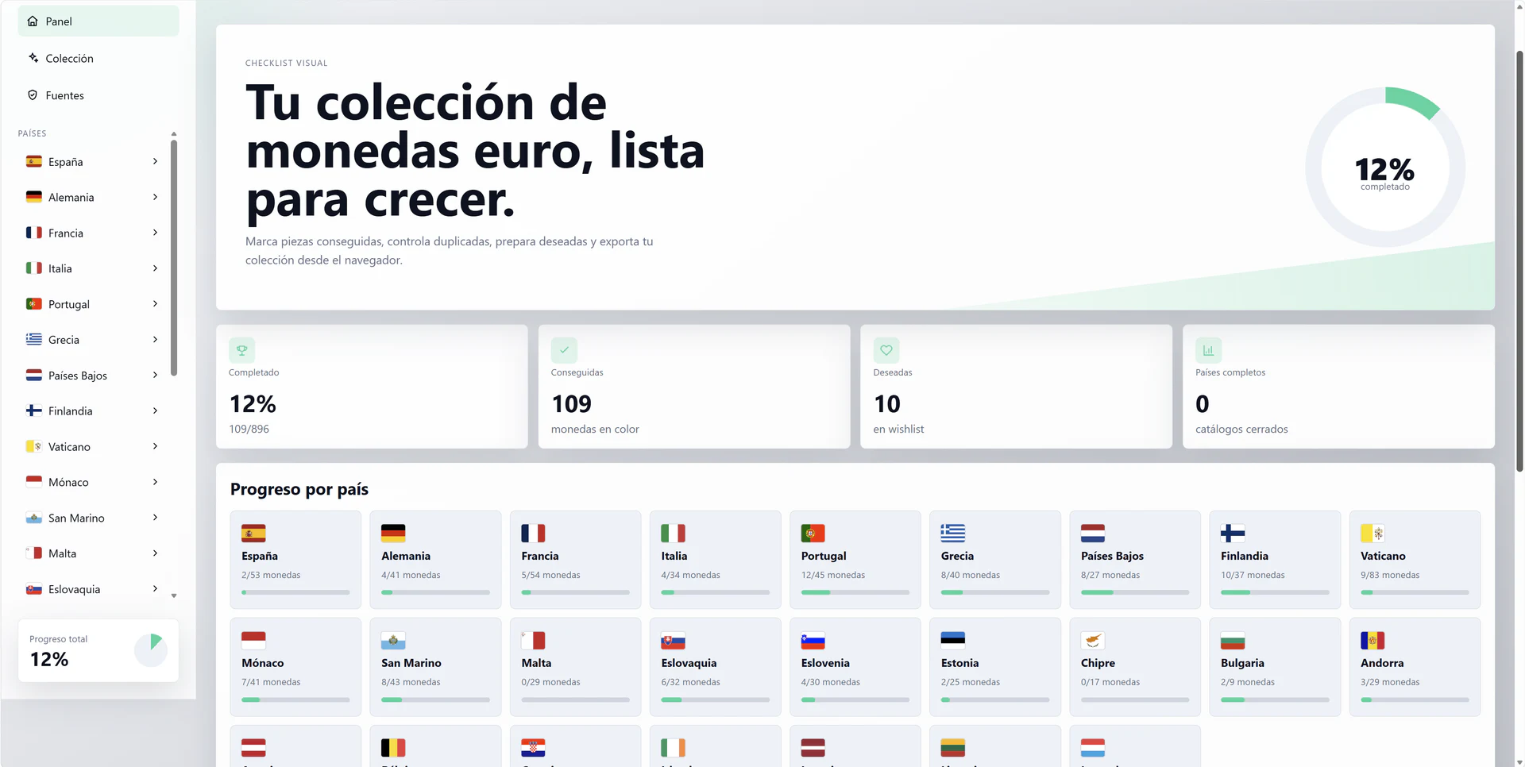
Task: Open the Italia progress card
Action: click(x=715, y=560)
